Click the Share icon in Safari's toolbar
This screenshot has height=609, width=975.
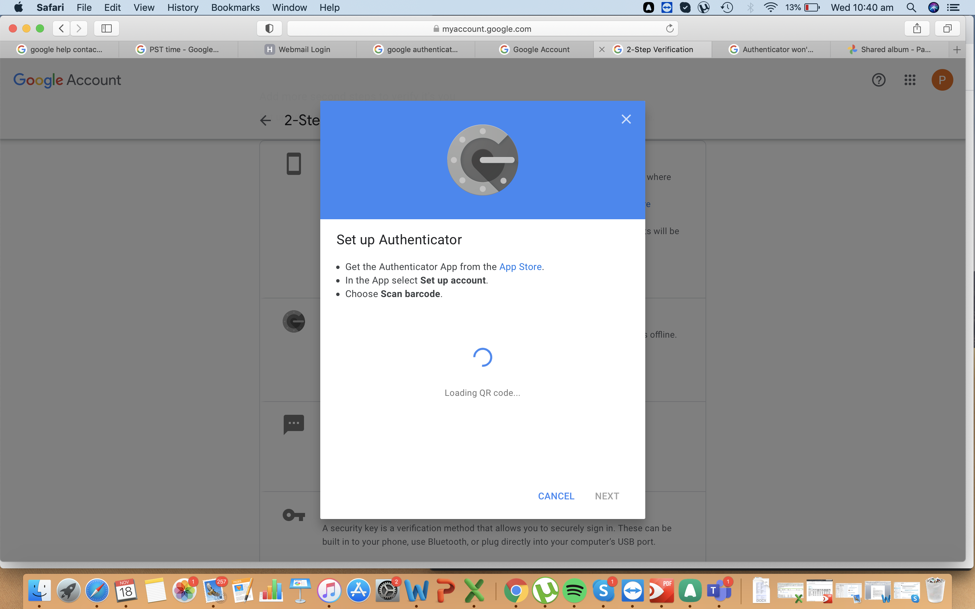(x=917, y=28)
